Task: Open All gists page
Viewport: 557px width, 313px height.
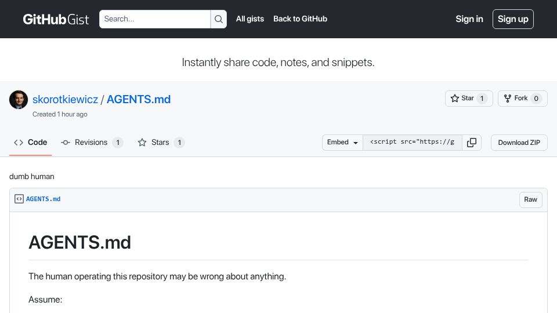Action: 250,19
